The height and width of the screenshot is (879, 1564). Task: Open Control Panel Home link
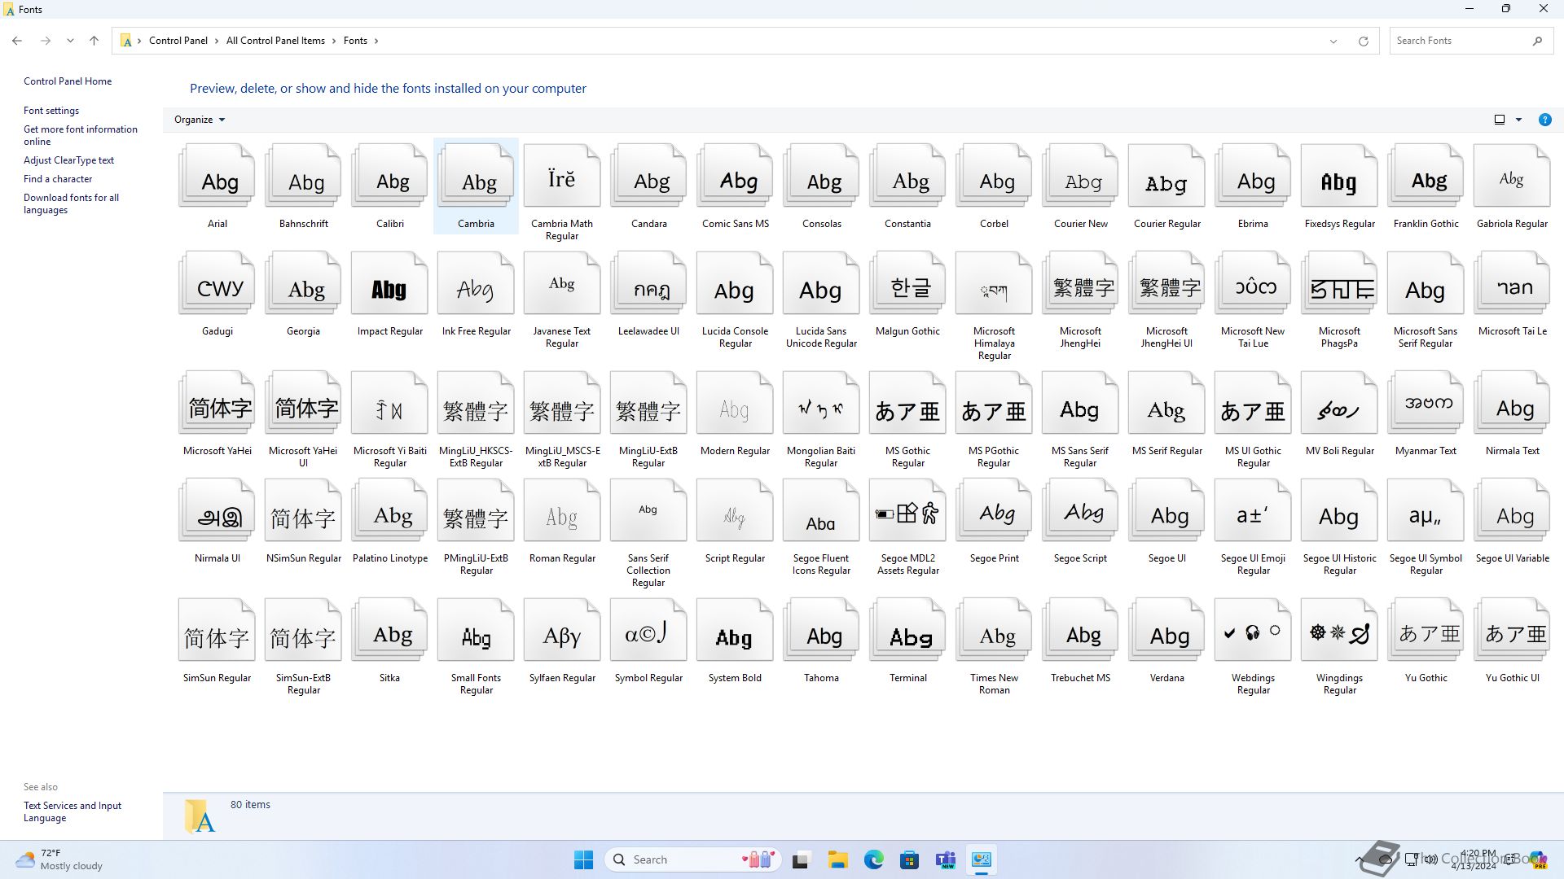68,81
